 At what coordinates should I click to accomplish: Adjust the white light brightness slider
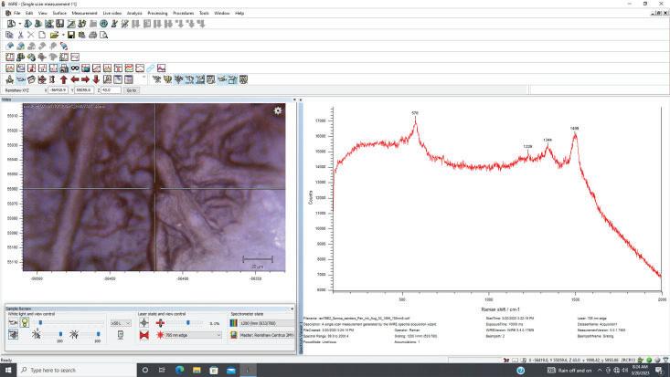(x=40, y=323)
